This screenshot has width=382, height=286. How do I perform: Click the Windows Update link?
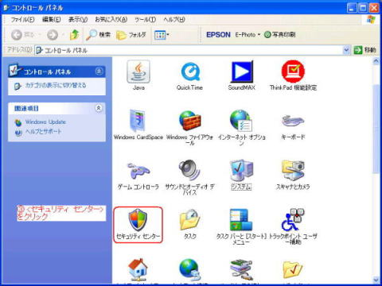click(45, 122)
